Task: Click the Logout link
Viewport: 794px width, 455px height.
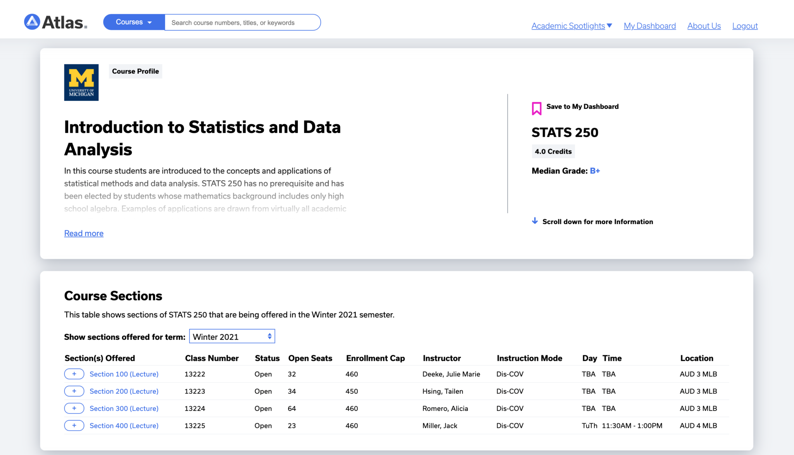Action: click(745, 26)
